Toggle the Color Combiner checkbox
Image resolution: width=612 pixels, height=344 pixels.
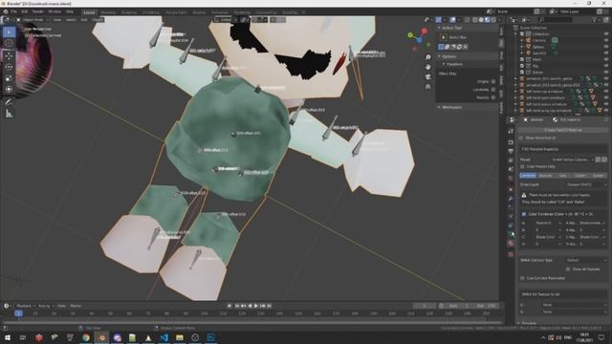[524, 214]
